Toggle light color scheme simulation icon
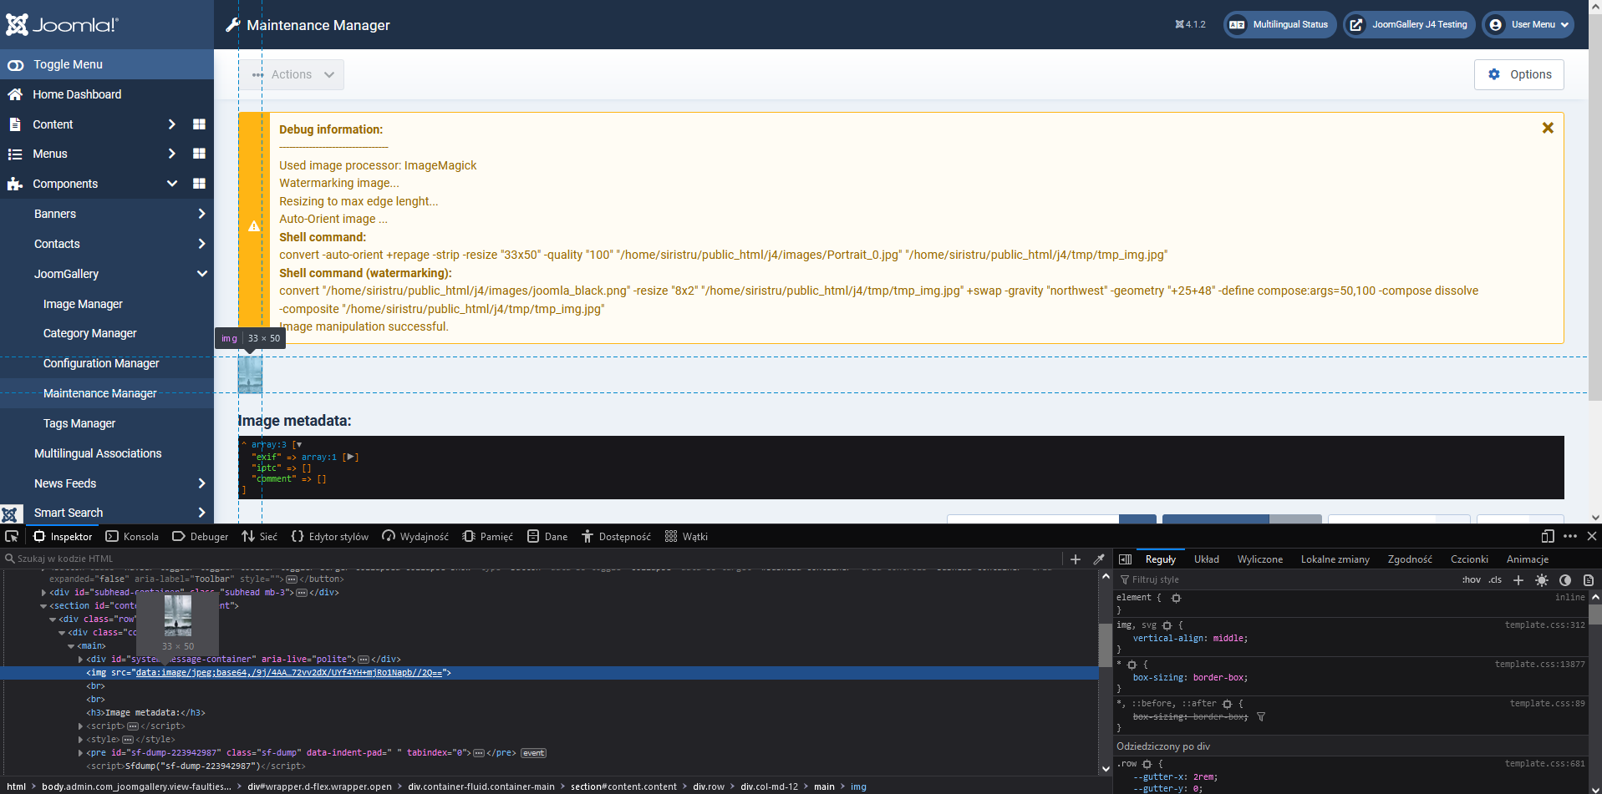 (1542, 579)
